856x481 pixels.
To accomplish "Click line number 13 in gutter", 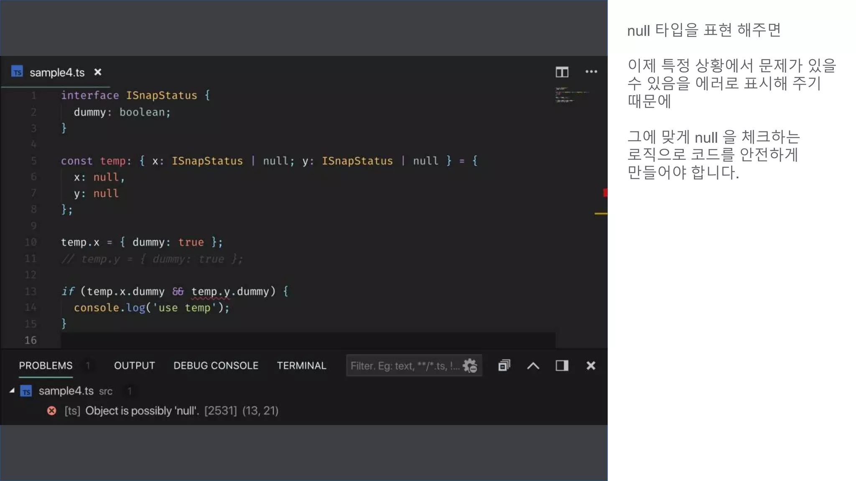I will pyautogui.click(x=31, y=291).
